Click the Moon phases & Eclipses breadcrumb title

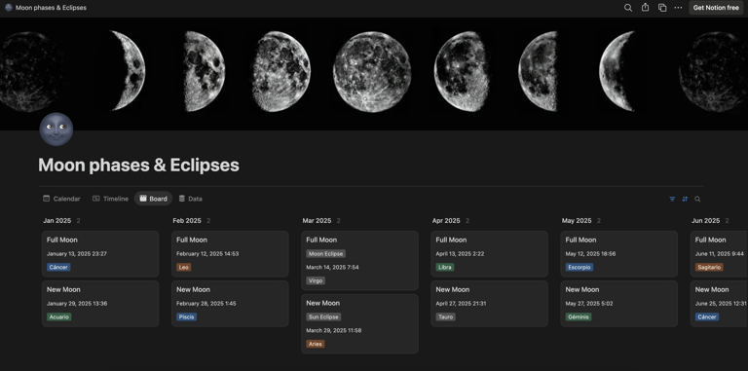click(x=51, y=8)
